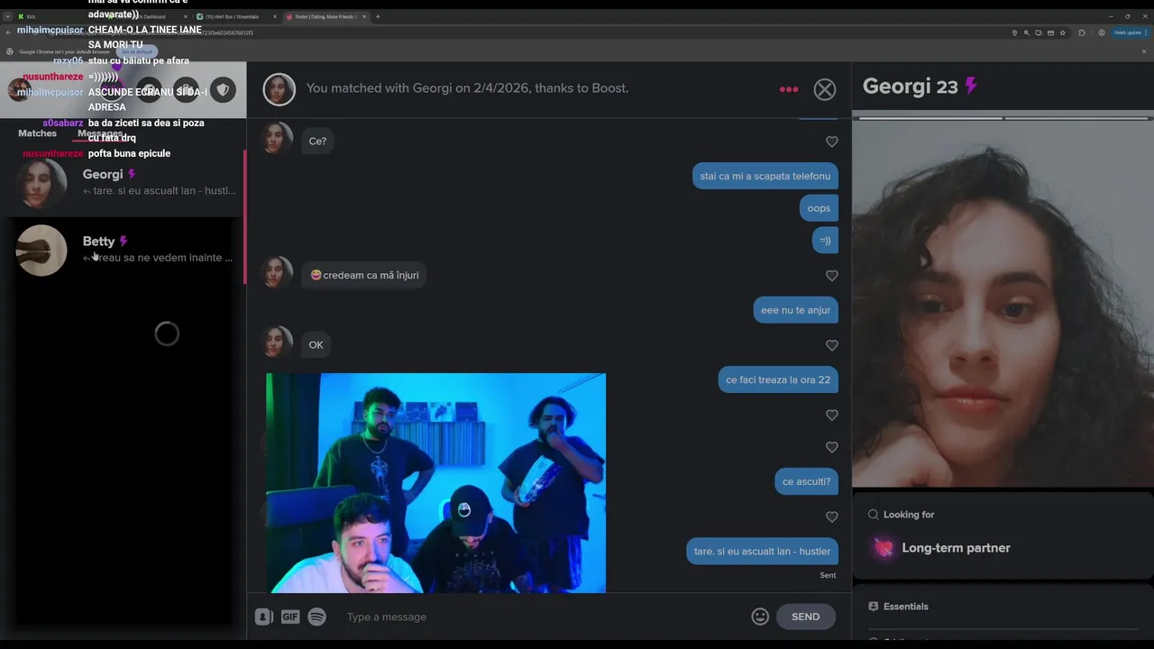Open the emoji picker
Viewport: 1154px width, 649px height.
pyautogui.click(x=760, y=617)
